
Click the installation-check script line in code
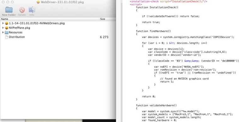169,2
